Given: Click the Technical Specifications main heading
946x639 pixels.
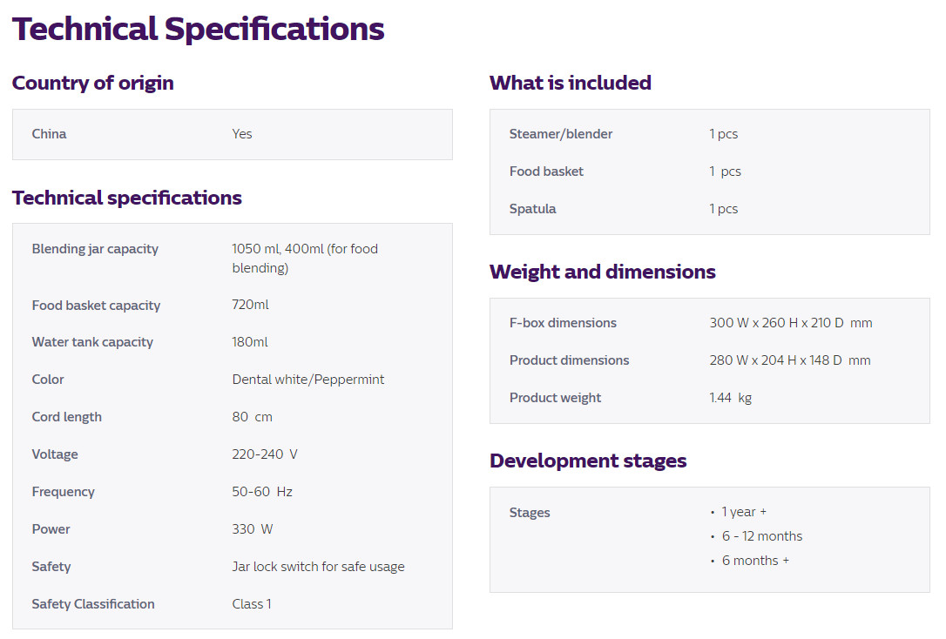Looking at the screenshot, I should (x=198, y=29).
